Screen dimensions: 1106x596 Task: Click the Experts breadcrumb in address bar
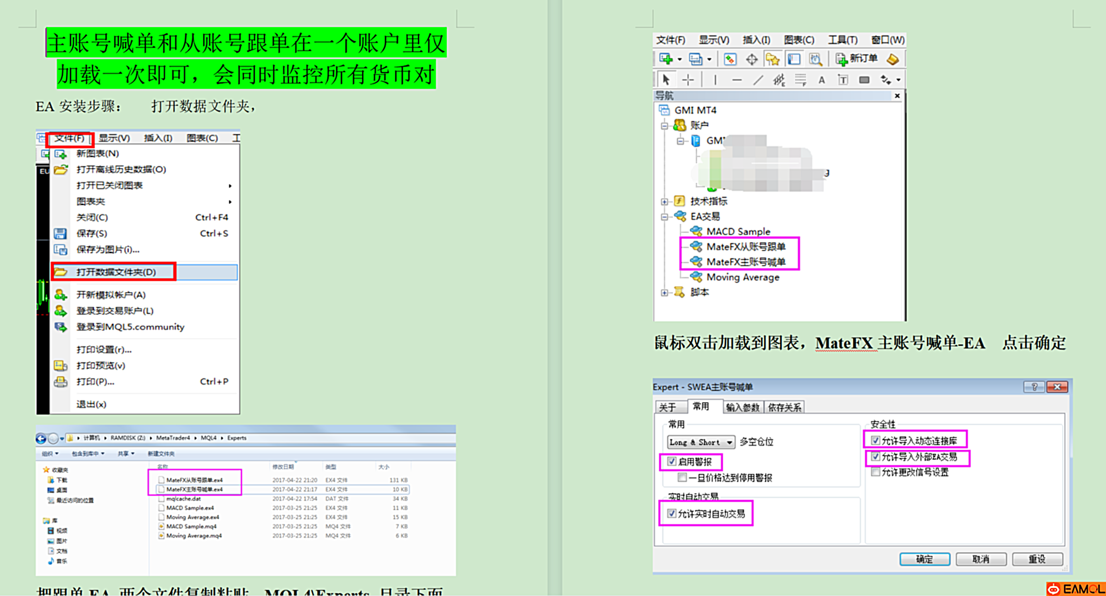[237, 438]
